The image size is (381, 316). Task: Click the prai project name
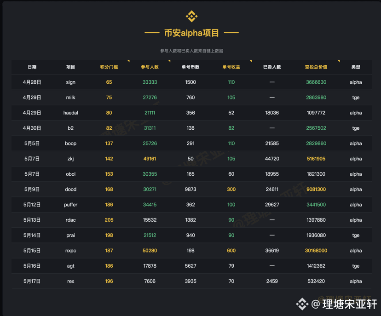tap(71, 236)
